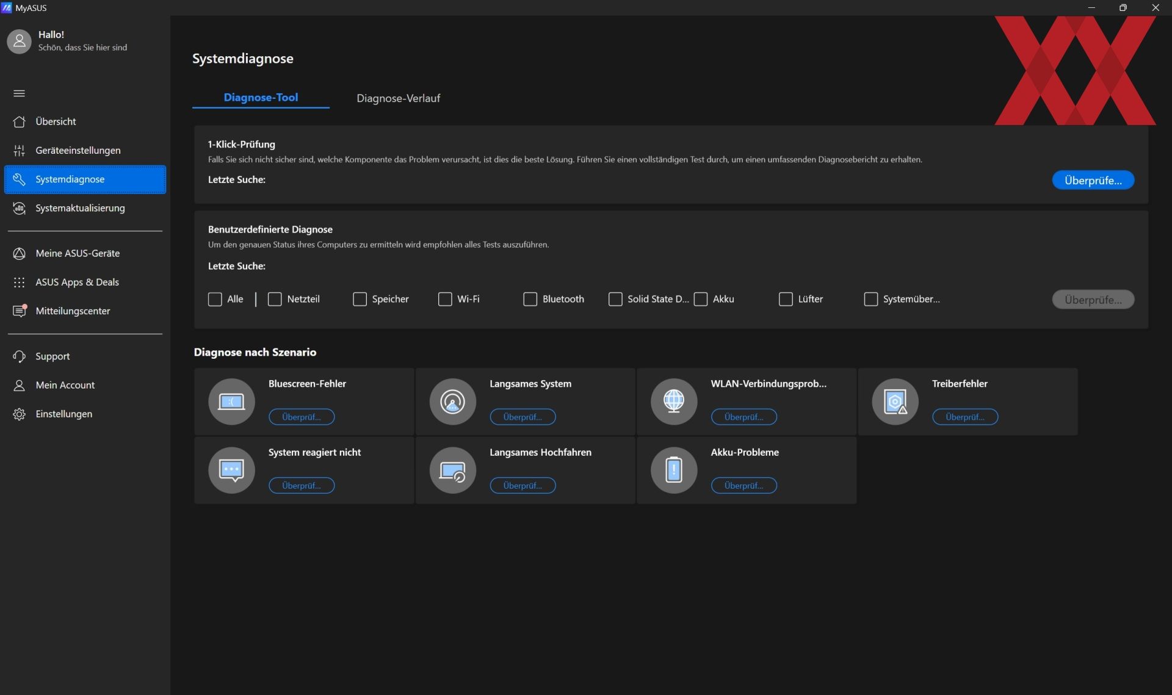Click the Mein Account person icon
The image size is (1172, 695).
coord(19,385)
